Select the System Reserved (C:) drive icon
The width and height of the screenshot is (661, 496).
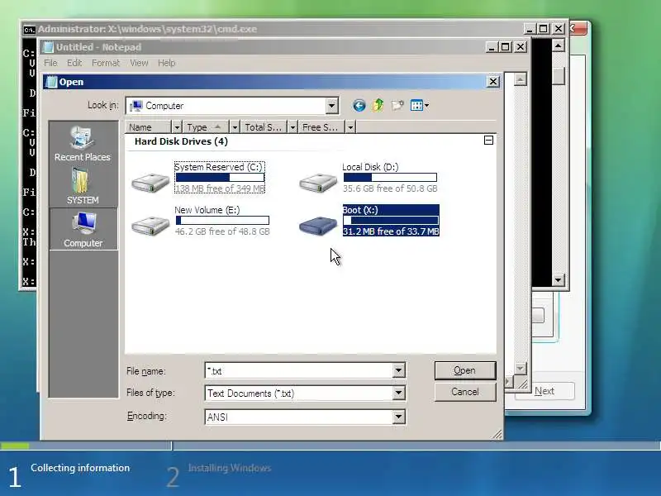[x=150, y=182]
